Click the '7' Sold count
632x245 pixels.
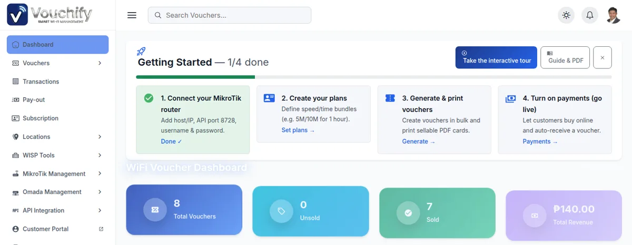click(430, 207)
